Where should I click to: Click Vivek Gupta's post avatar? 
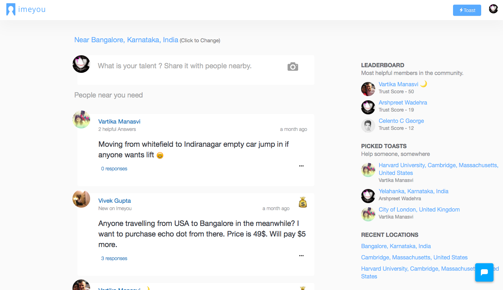pos(81,199)
